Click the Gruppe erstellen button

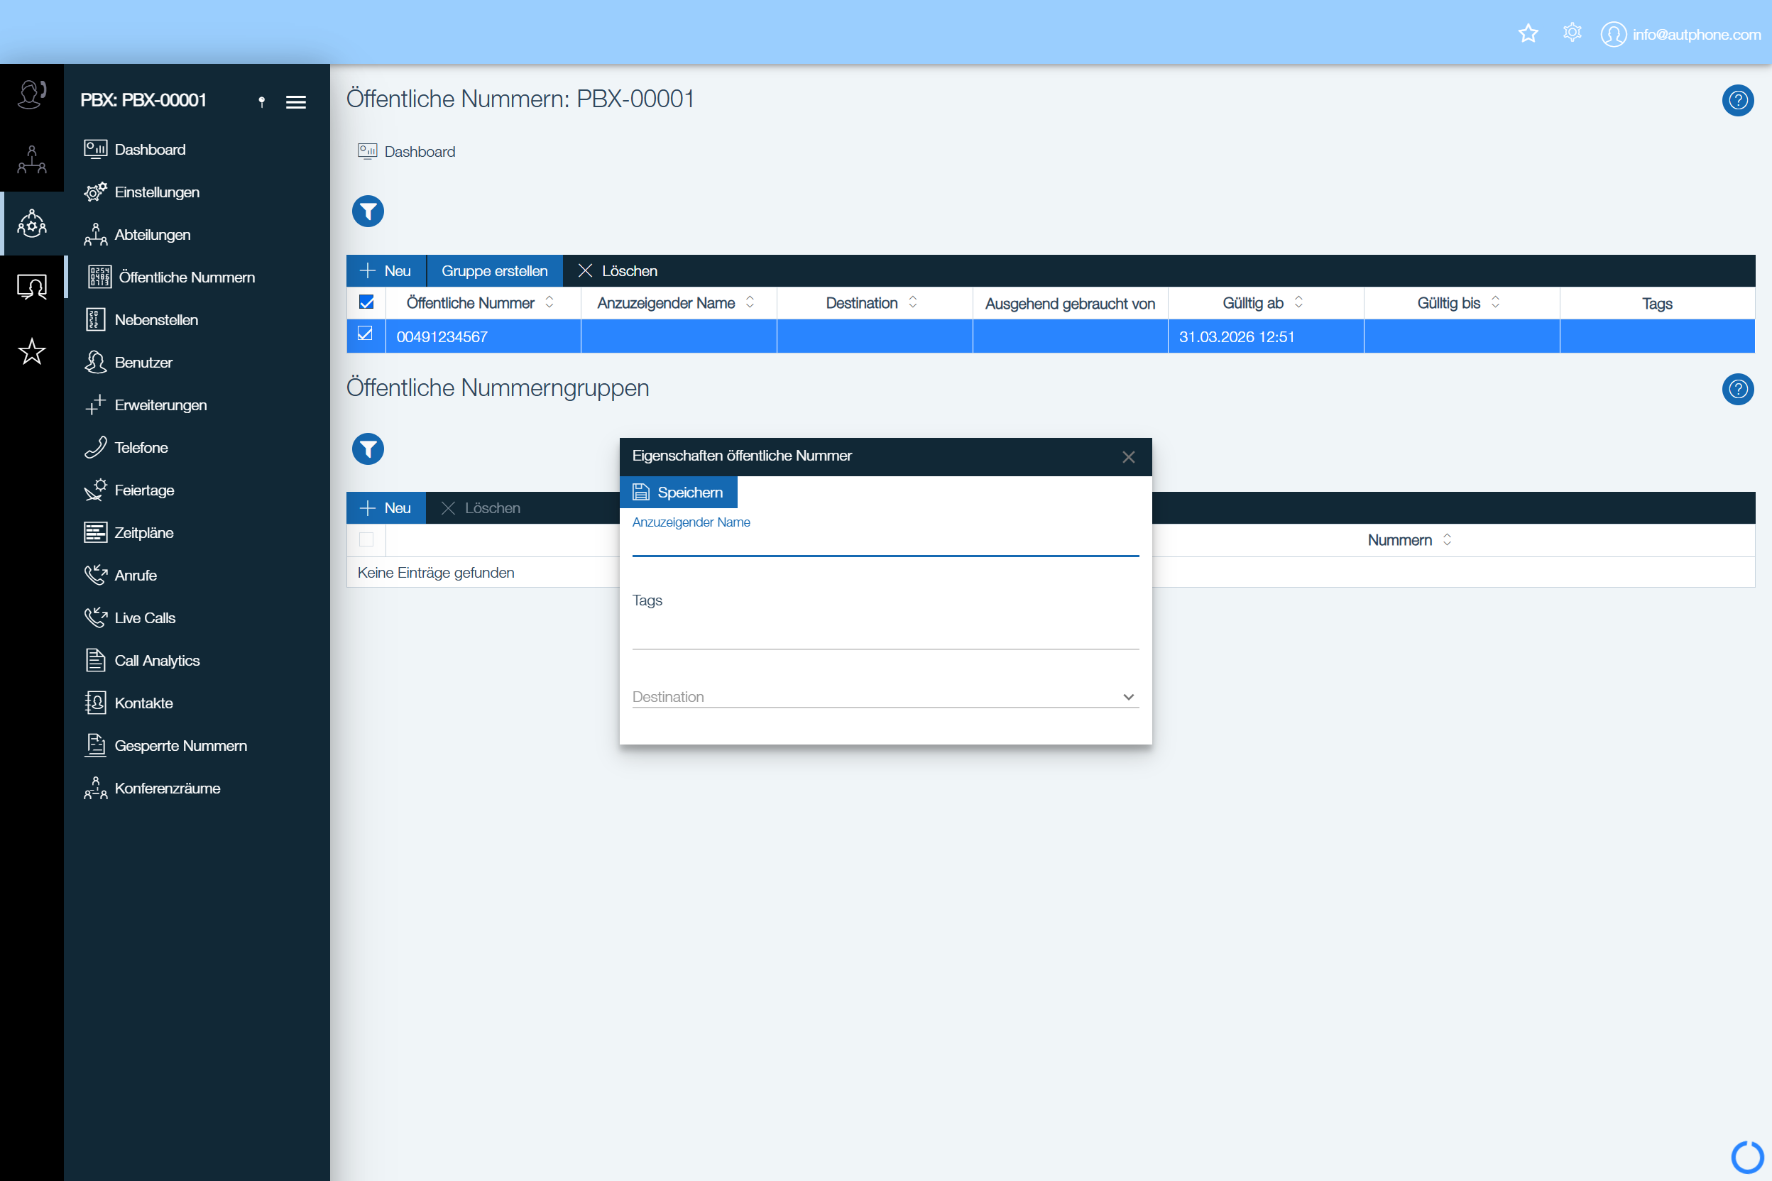tap(494, 271)
